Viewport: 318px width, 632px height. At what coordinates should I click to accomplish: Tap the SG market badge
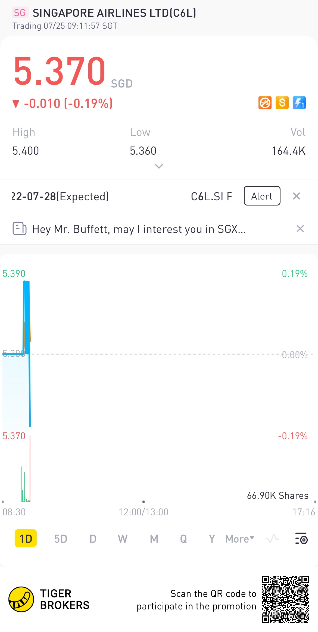pyautogui.click(x=20, y=13)
